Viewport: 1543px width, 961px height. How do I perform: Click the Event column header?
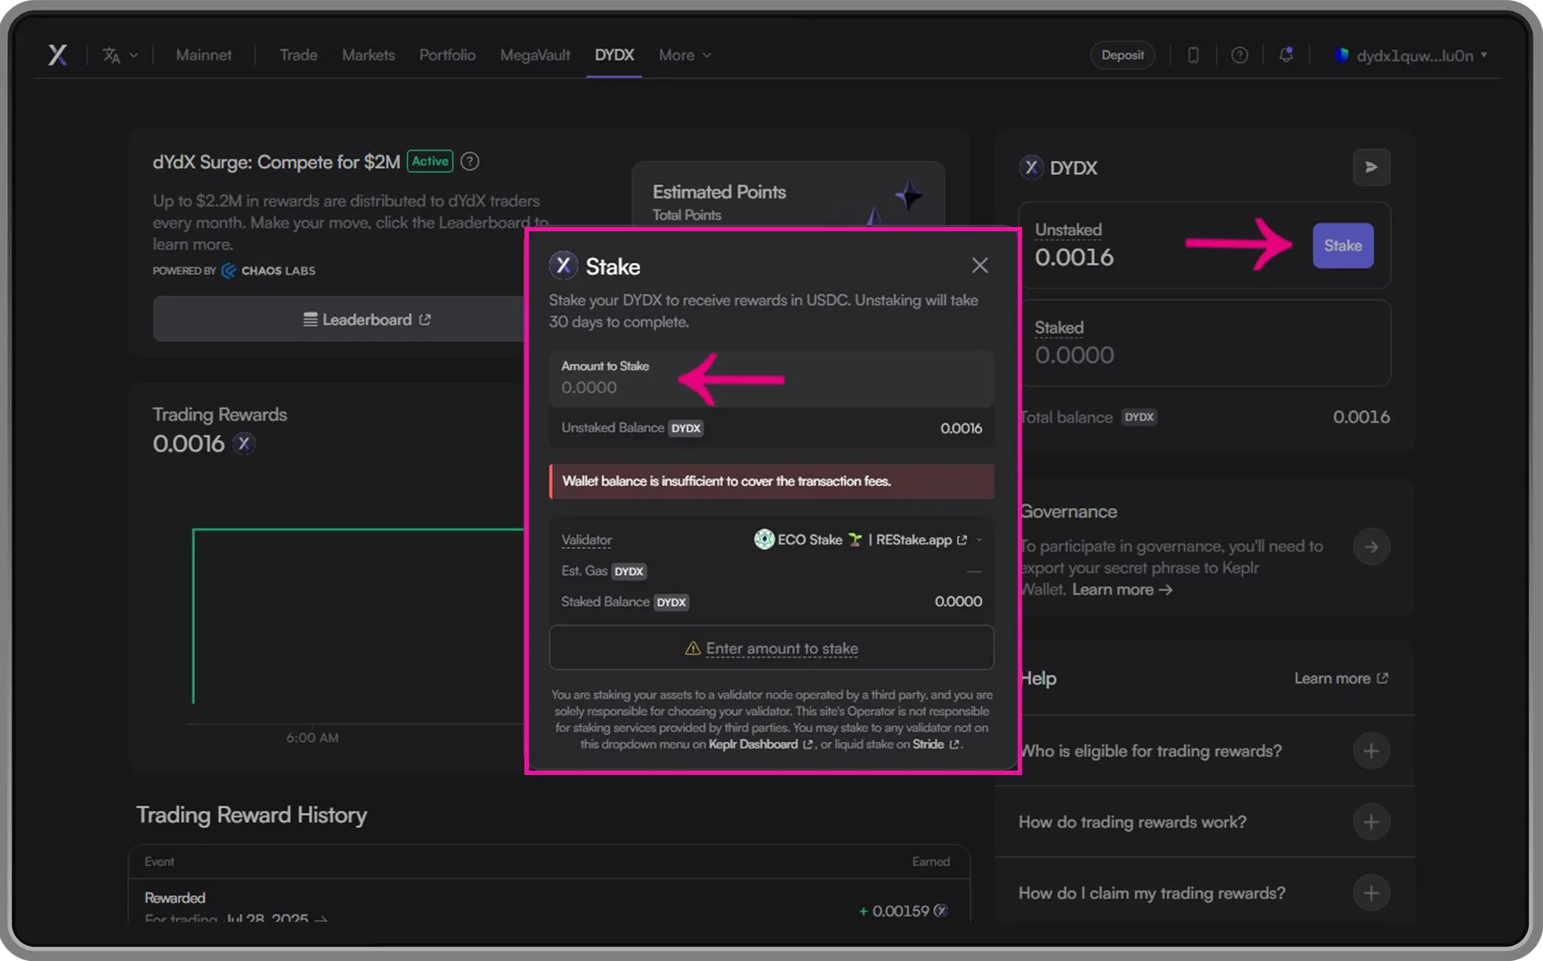[159, 861]
